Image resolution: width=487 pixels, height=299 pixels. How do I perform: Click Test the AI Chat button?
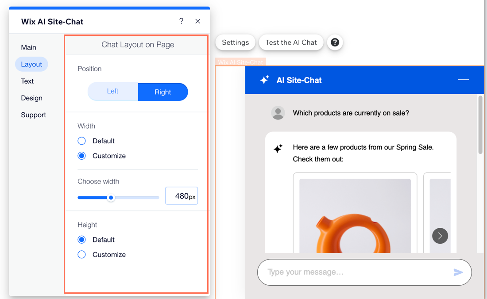click(291, 42)
